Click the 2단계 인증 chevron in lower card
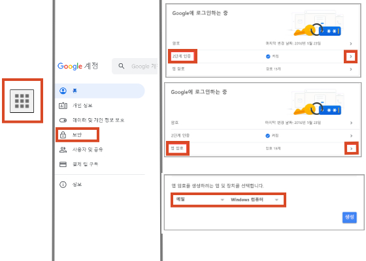This screenshot has width=366, height=261. [352, 136]
